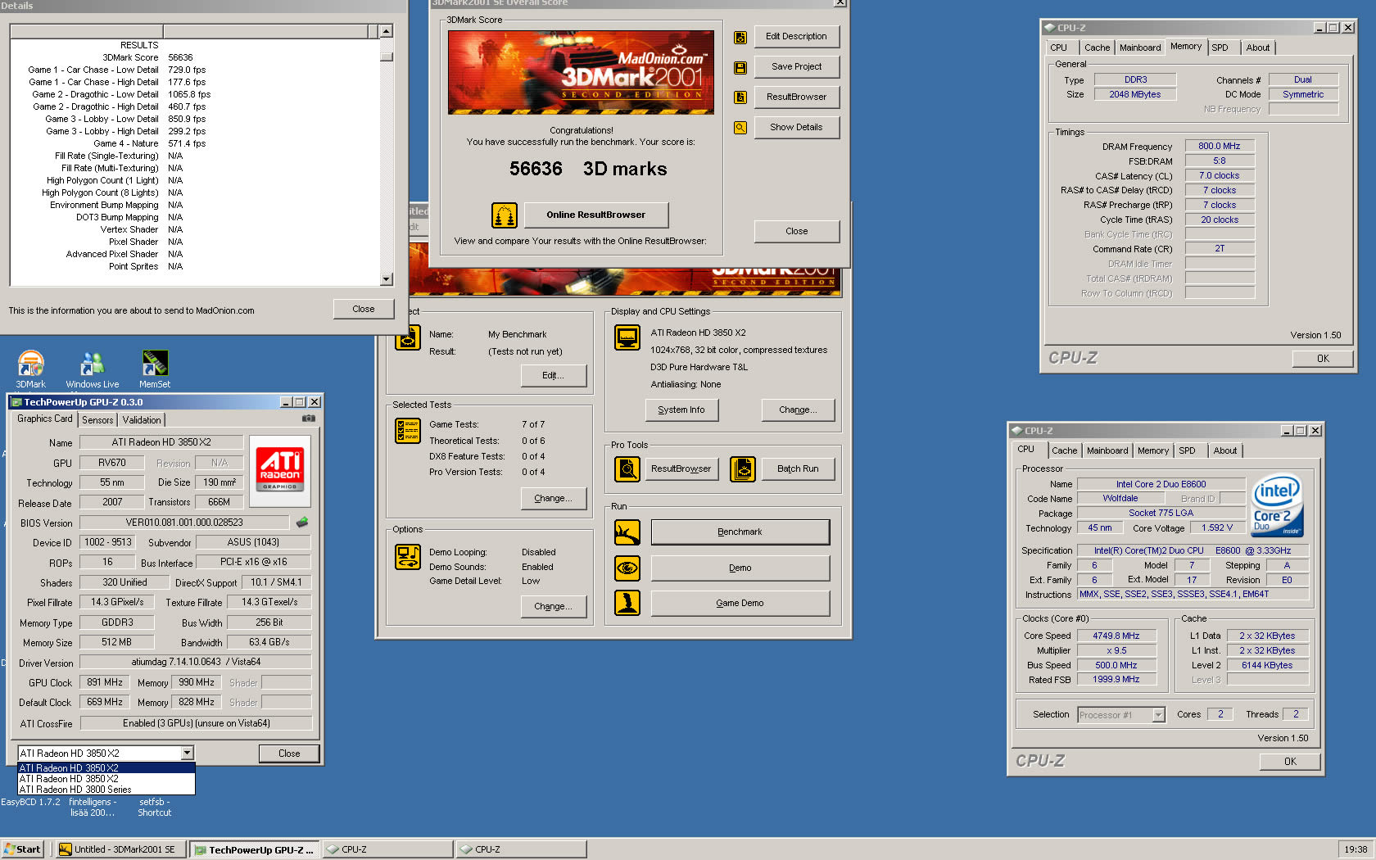Switch to the Validation tab in GPU-Z
Viewport: 1376px width, 860px height.
point(142,420)
